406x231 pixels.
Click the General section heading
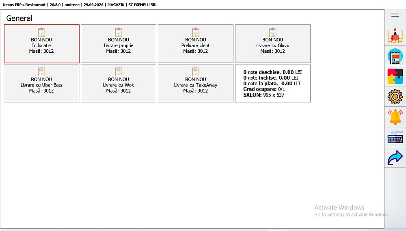pos(19,18)
